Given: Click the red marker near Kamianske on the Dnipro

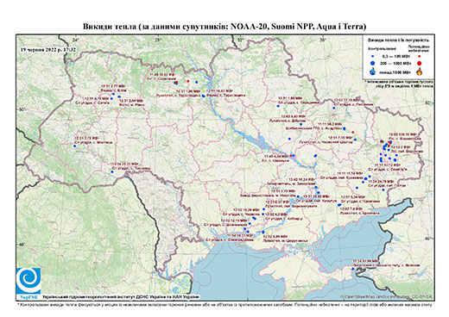Looking at the screenshot, I should (291, 156).
